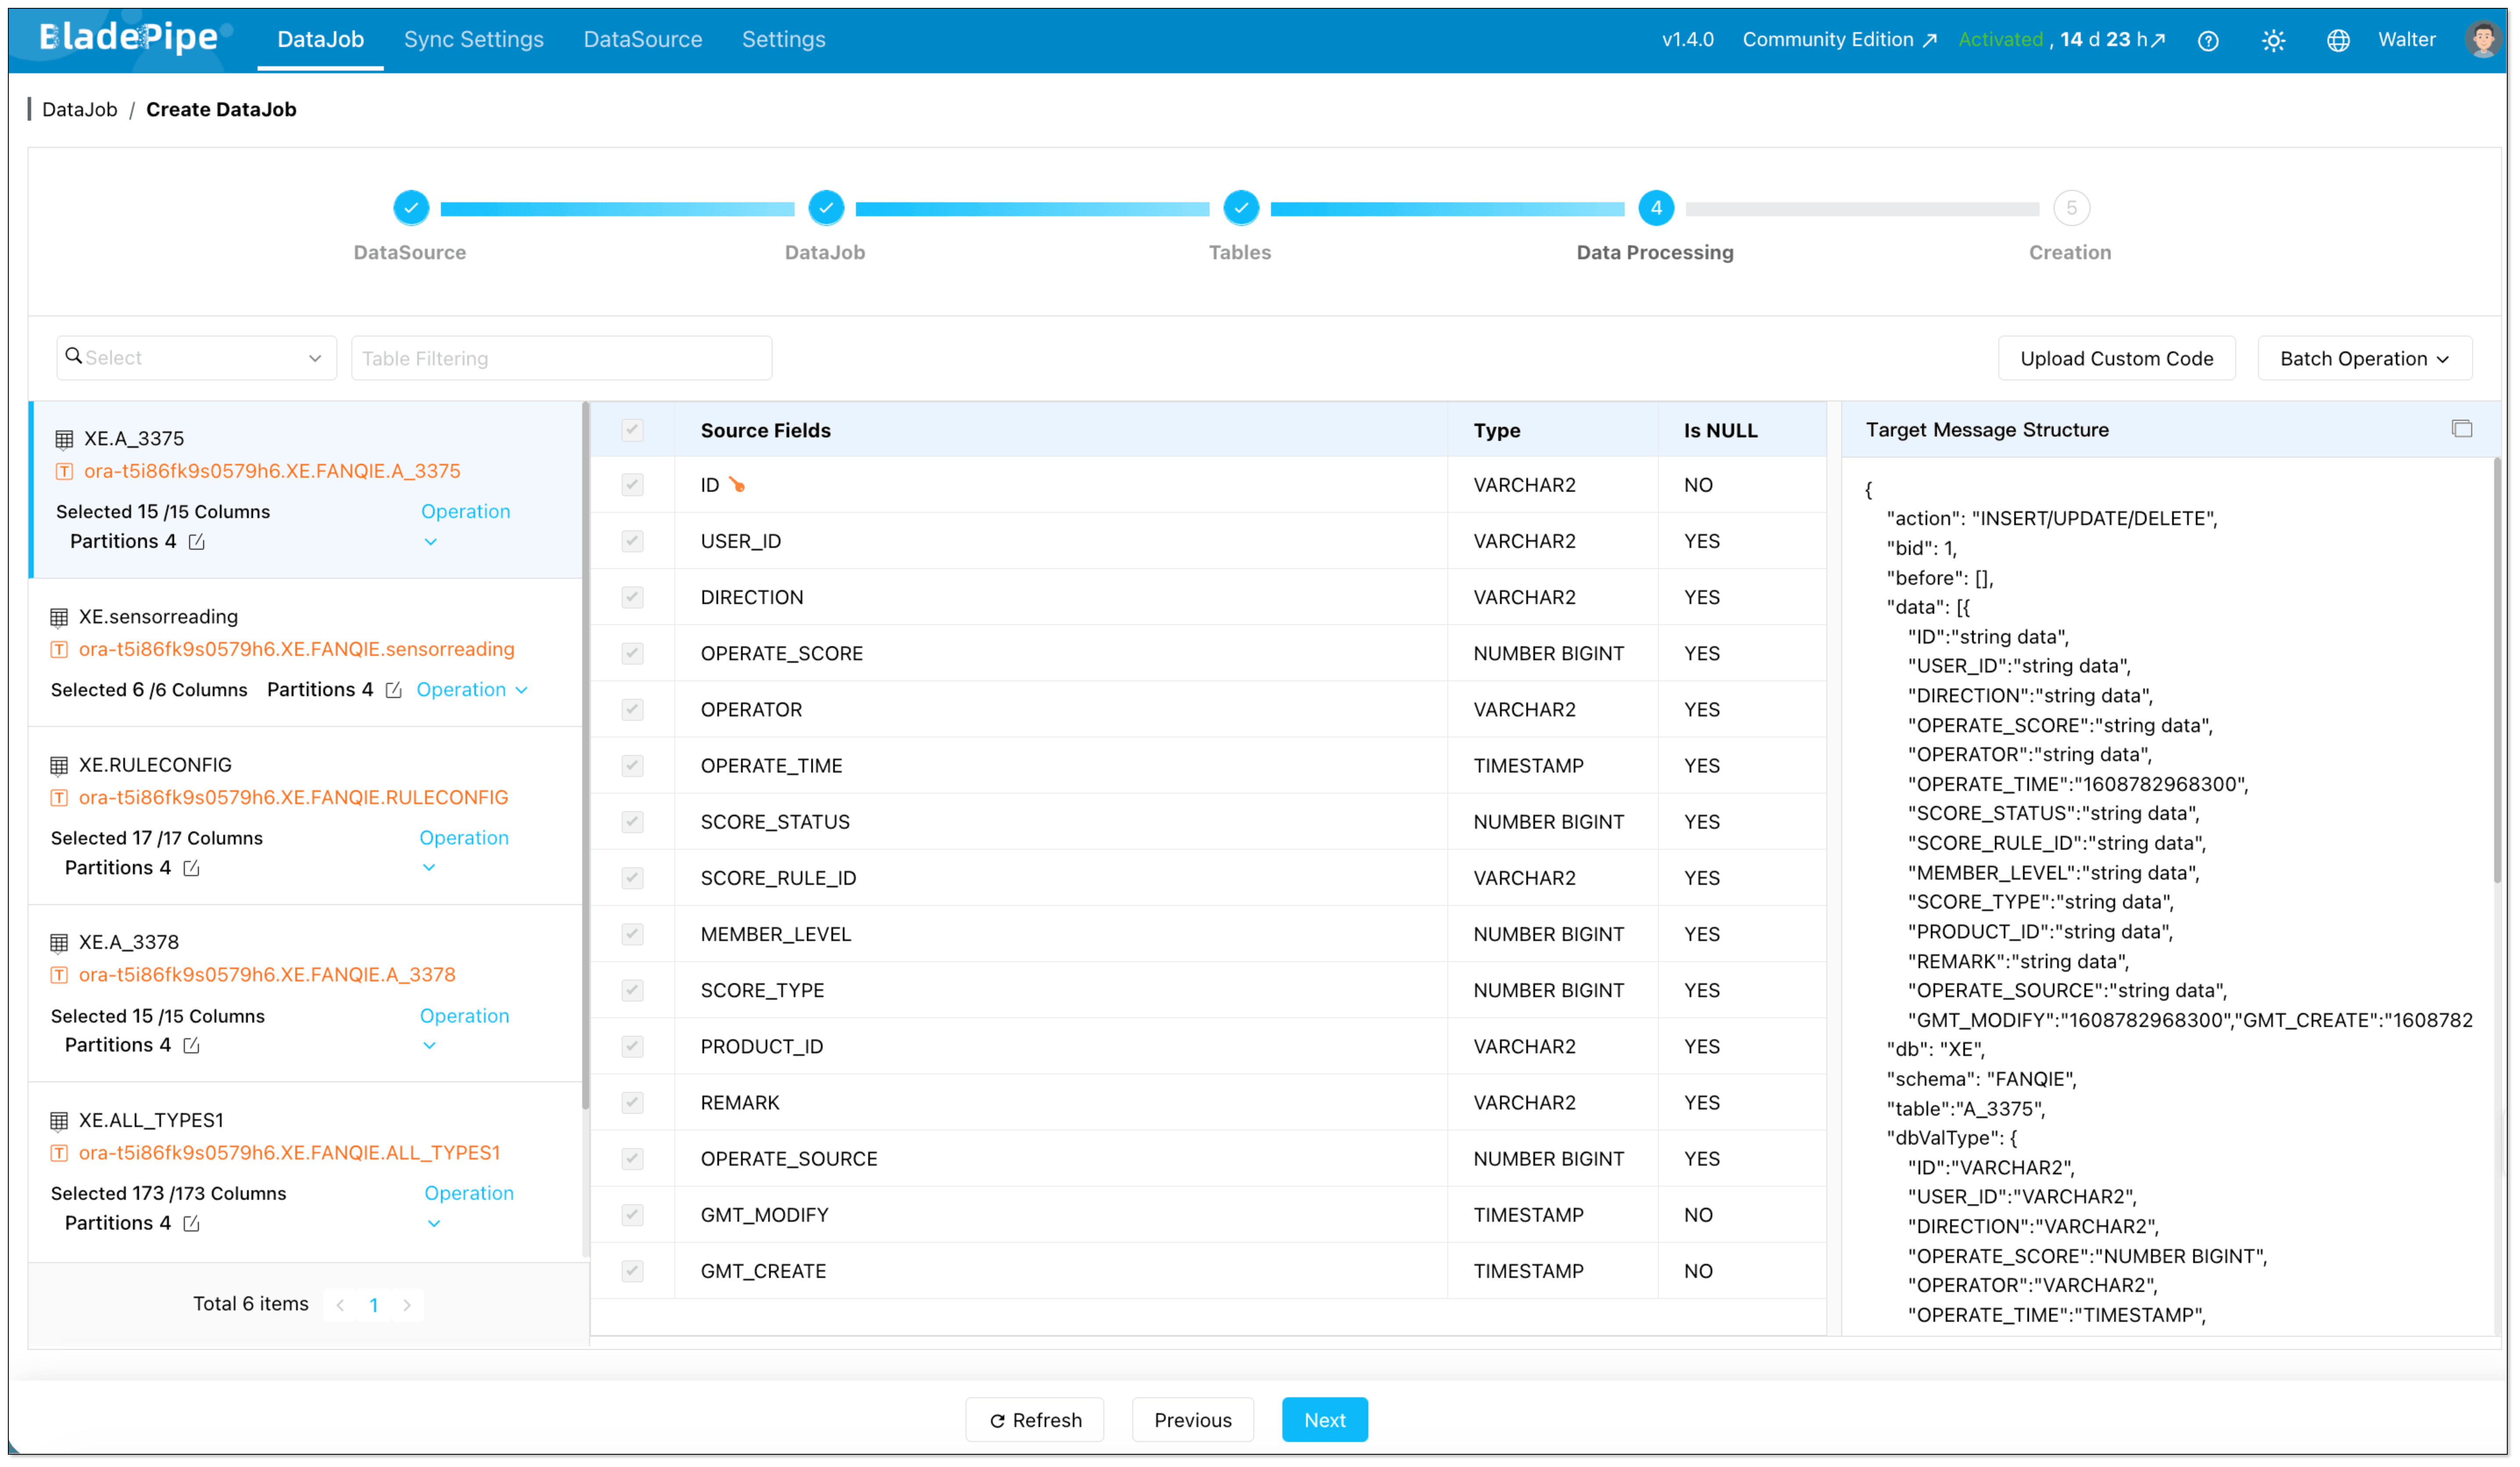2520x1467 pixels.
Task: Click the Upload Custom Code button
Action: click(x=2116, y=358)
